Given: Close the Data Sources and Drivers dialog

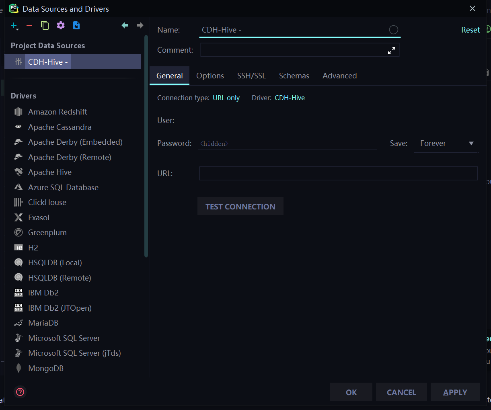Looking at the screenshot, I should (473, 8).
